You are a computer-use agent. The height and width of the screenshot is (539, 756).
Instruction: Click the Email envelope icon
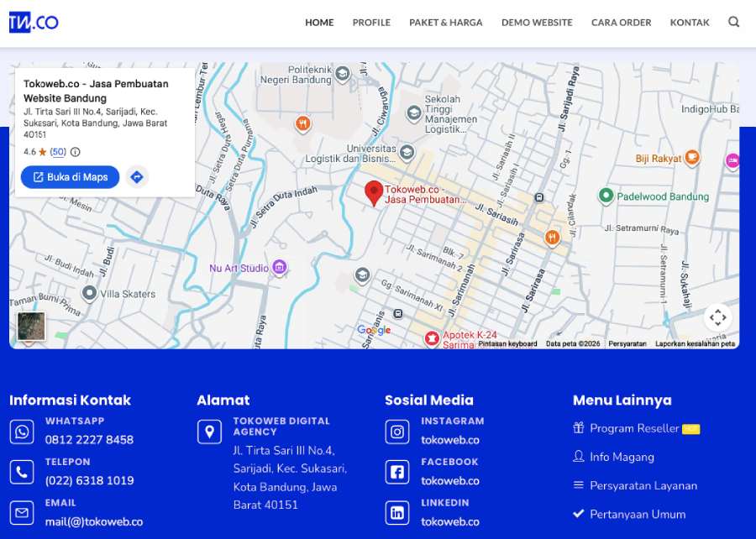click(x=22, y=513)
